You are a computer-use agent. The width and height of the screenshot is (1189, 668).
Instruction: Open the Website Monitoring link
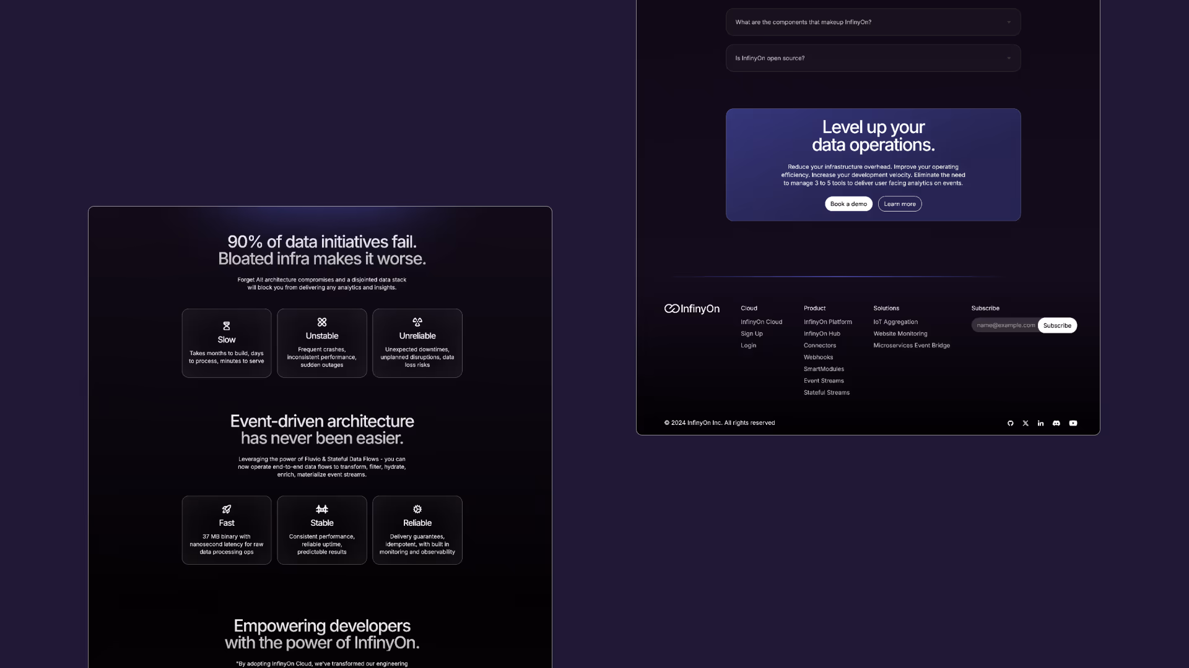click(900, 334)
